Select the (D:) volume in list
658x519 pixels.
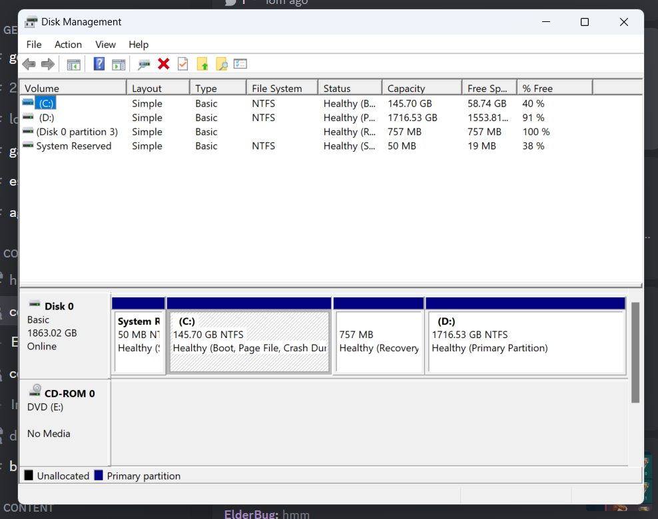(46, 118)
